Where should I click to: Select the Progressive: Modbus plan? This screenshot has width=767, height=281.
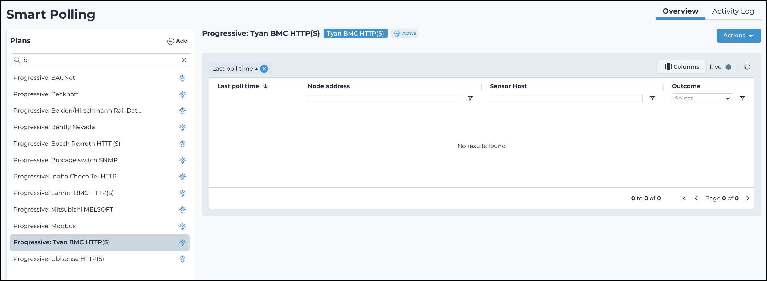100,226
